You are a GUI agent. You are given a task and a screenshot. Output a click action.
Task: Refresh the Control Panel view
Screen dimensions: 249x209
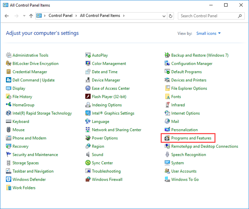(x=171, y=16)
